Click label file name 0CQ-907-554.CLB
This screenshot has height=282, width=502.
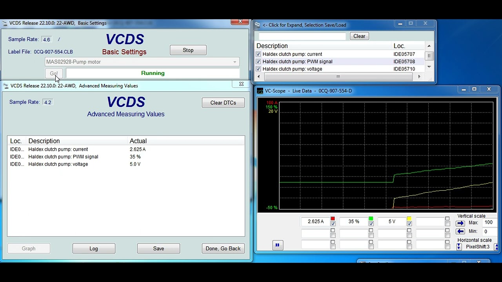pyautogui.click(x=53, y=52)
